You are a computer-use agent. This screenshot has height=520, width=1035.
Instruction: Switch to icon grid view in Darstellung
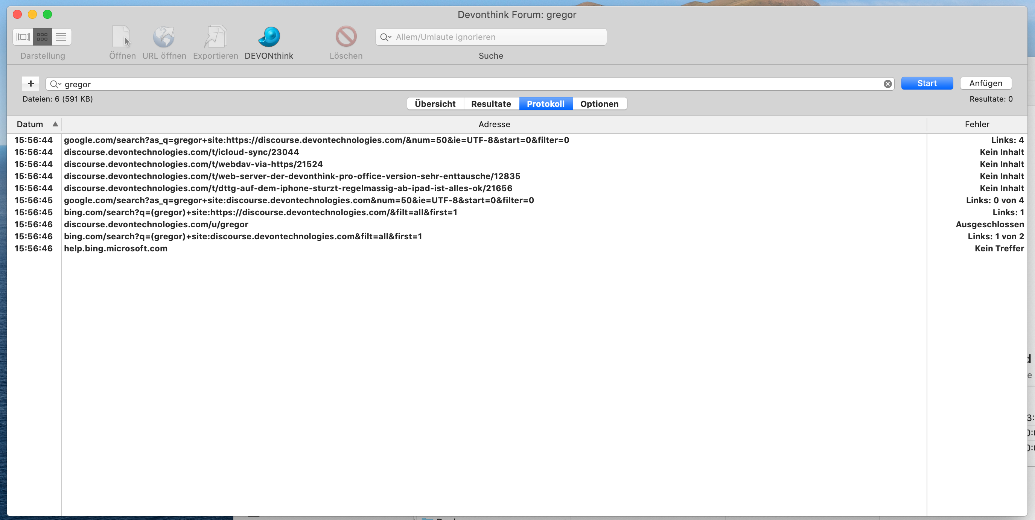pyautogui.click(x=42, y=37)
